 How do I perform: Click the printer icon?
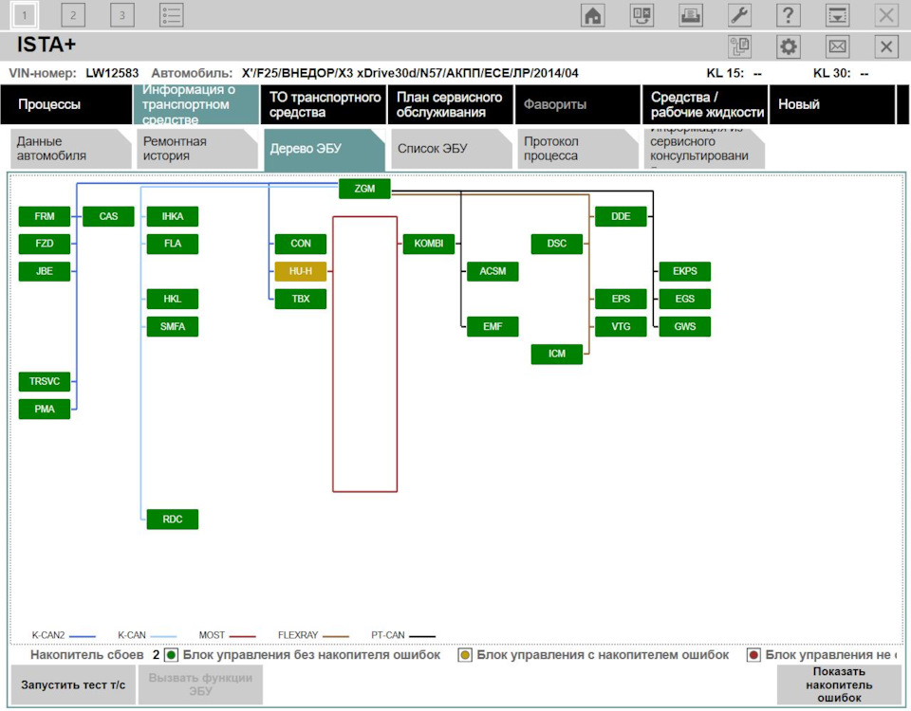pos(690,15)
